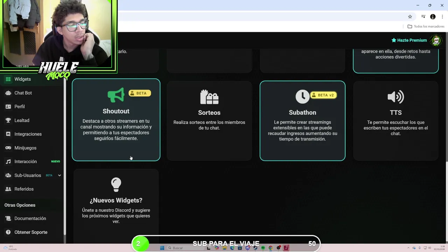Open the TTS widget card
Viewport: 448px width, 252px height.
pos(396,121)
